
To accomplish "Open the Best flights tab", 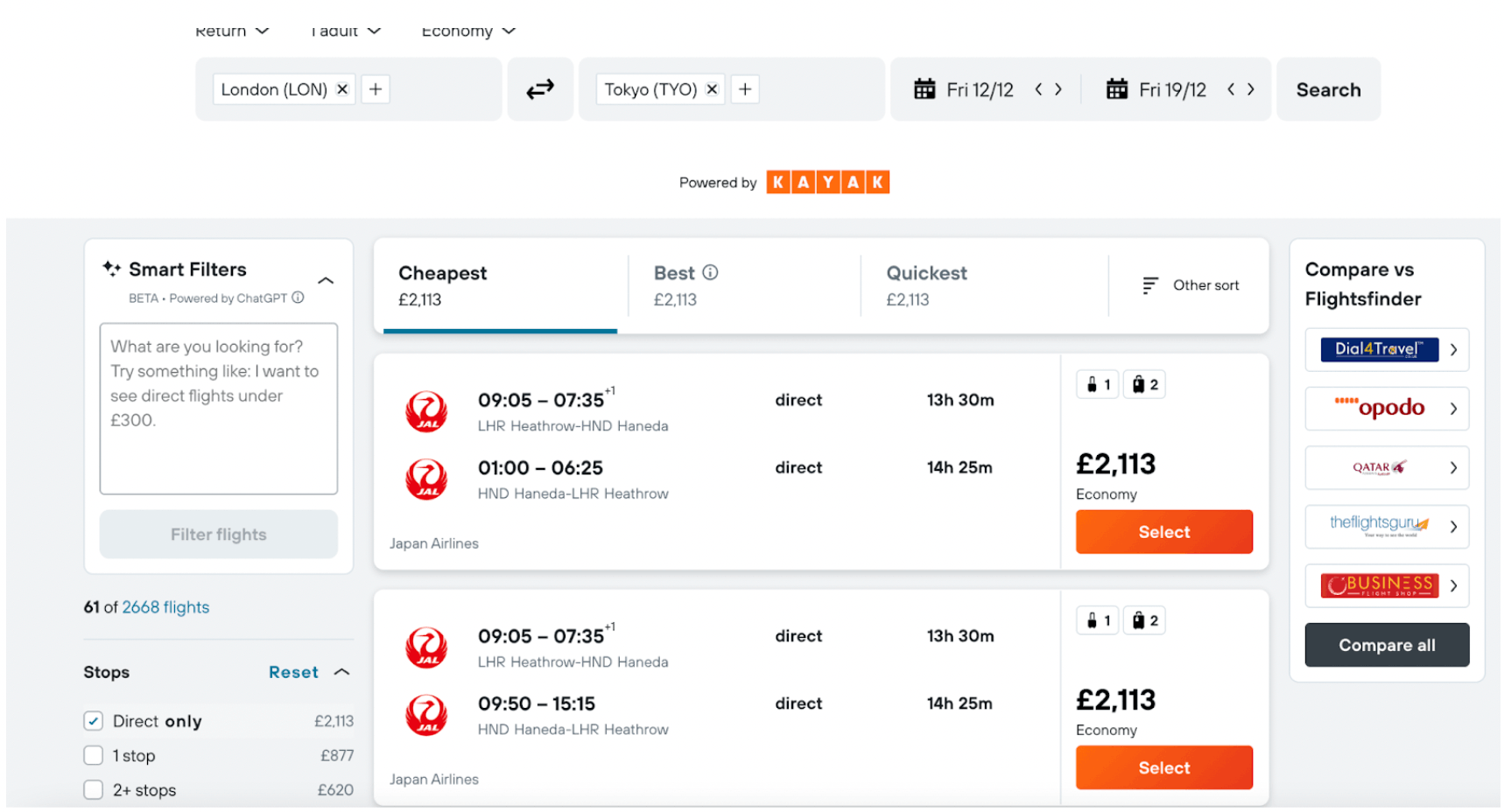I will pos(674,284).
